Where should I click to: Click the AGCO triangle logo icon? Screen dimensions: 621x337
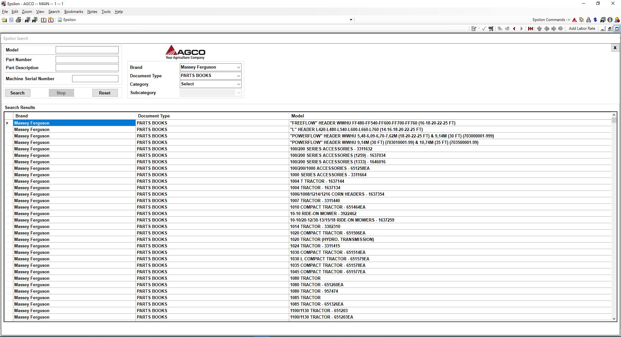click(574, 20)
